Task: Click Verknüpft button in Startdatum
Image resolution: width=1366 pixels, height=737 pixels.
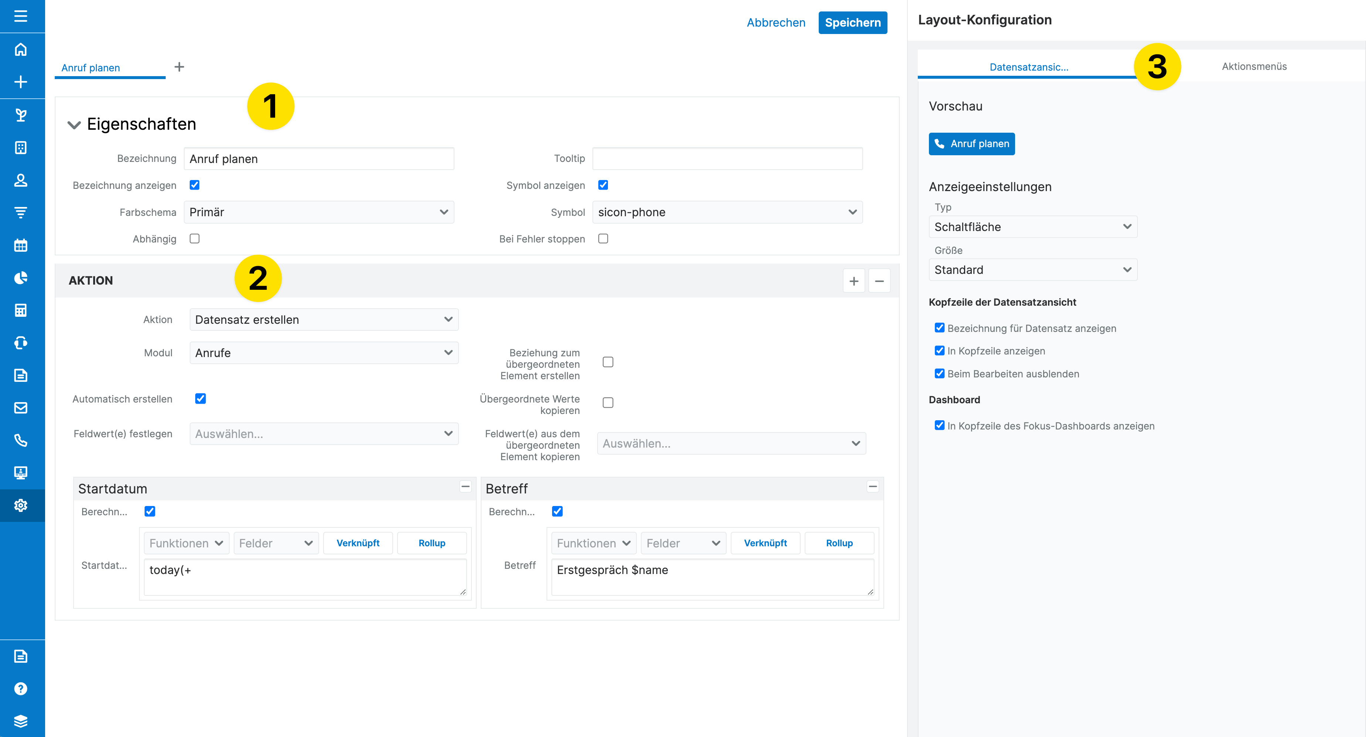Action: coord(358,543)
